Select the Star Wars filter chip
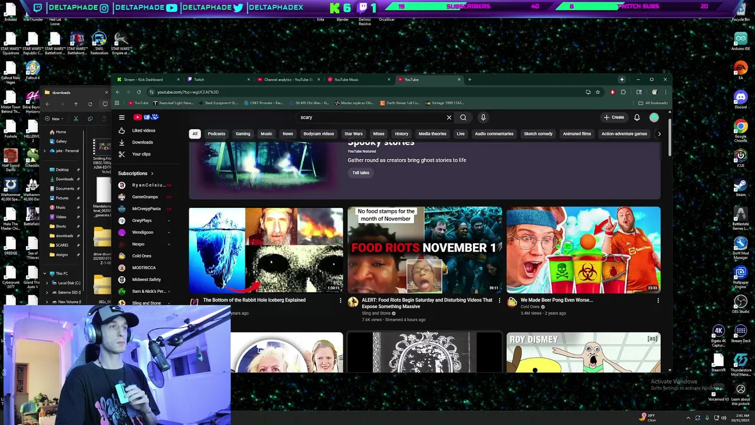Screen dimensions: 755x425 tap(353, 134)
